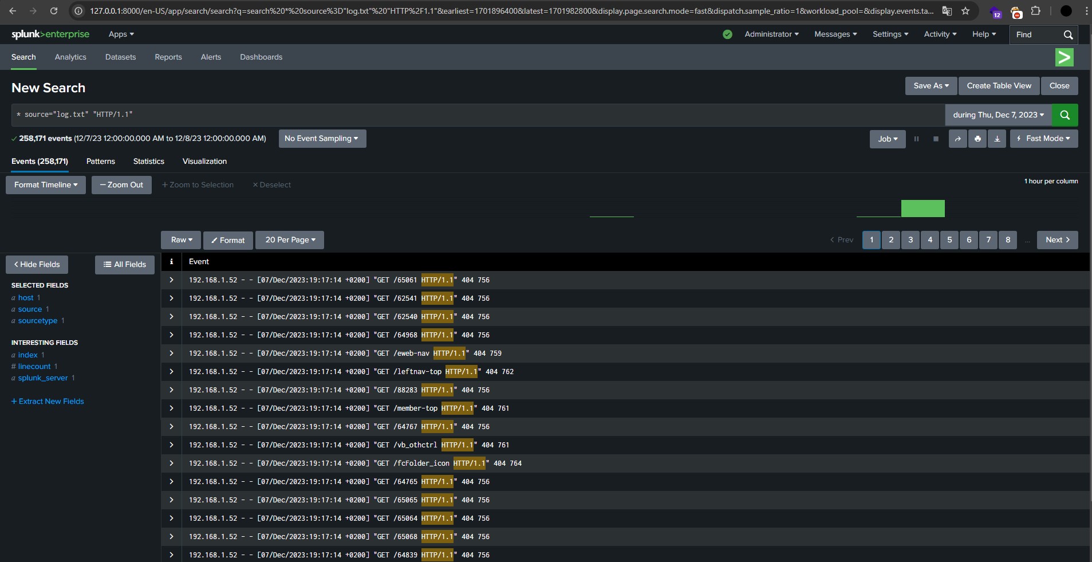Export results with the download icon
The image size is (1092, 562).
tap(997, 139)
